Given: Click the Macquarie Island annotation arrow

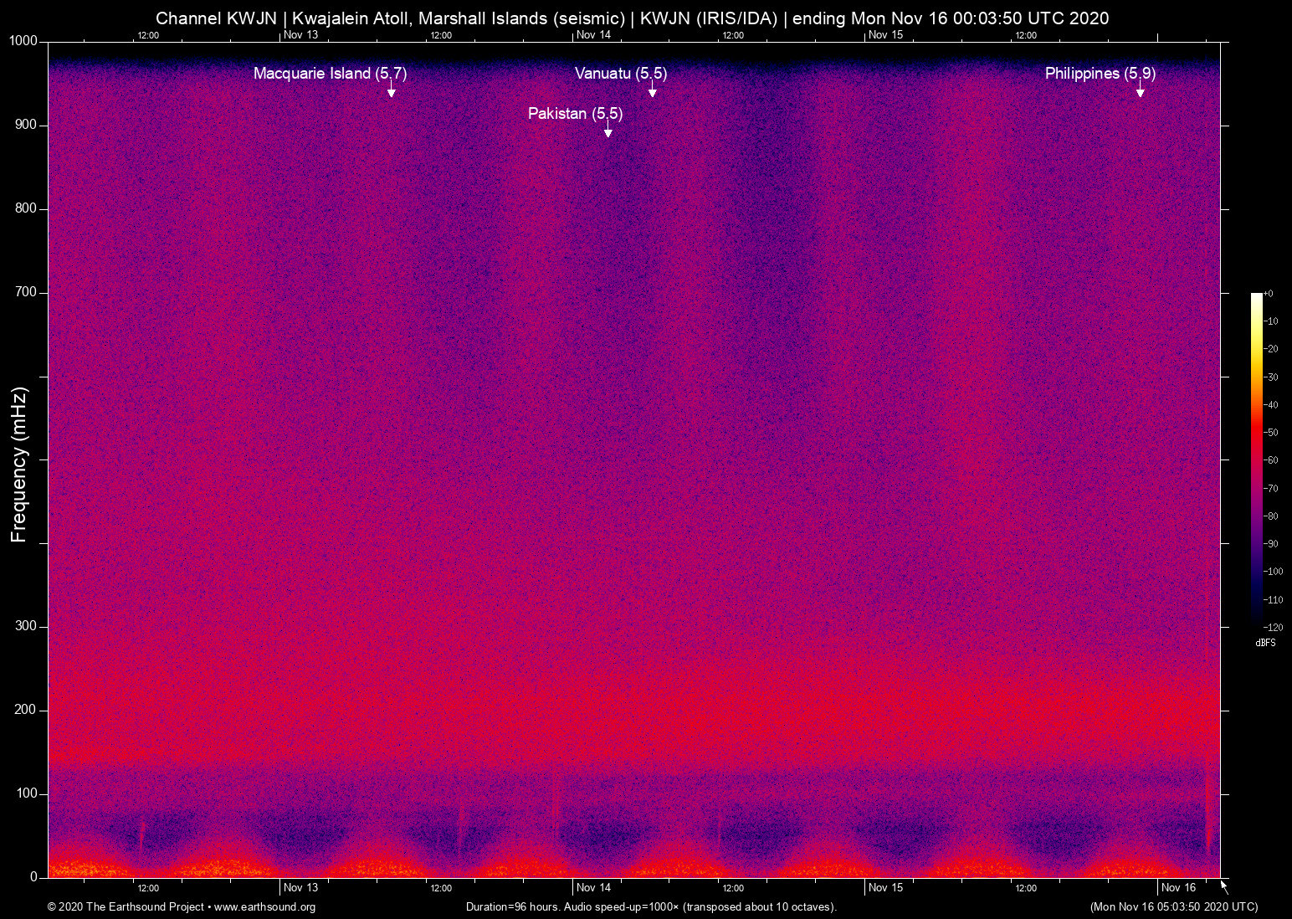Looking at the screenshot, I should tap(392, 92).
